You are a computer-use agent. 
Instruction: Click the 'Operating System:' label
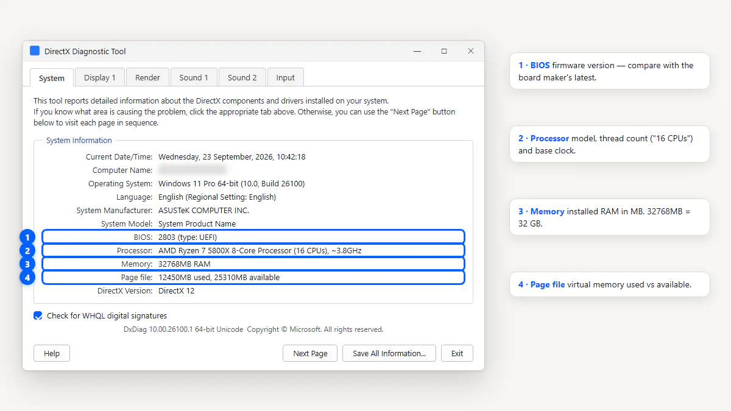coord(120,183)
